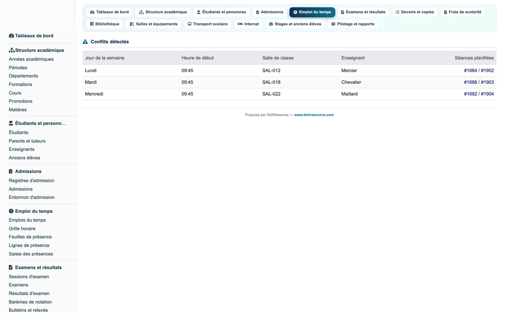Screen dimensions: 506x313
Task: Click the document icon beside sidebar Examens et résultats
Action: (x=11, y=268)
